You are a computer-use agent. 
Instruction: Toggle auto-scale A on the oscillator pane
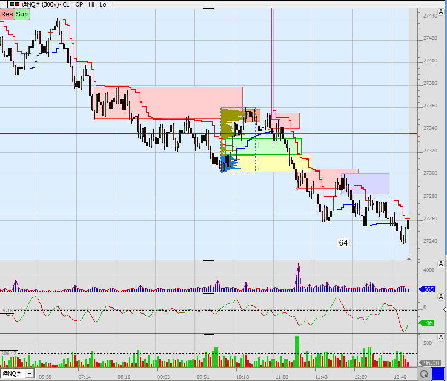441,297
